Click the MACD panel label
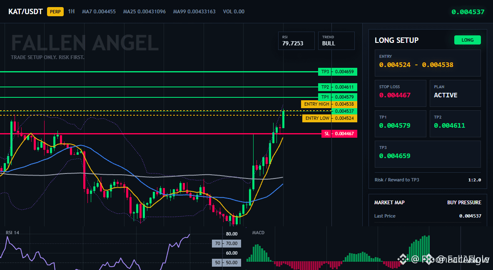This screenshot has height=270, width=493. (x=258, y=233)
